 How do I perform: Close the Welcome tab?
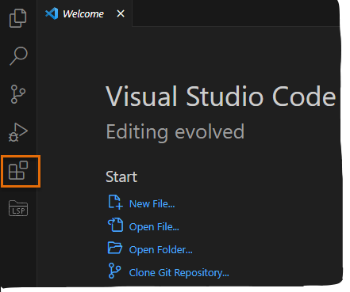pyautogui.click(x=121, y=13)
